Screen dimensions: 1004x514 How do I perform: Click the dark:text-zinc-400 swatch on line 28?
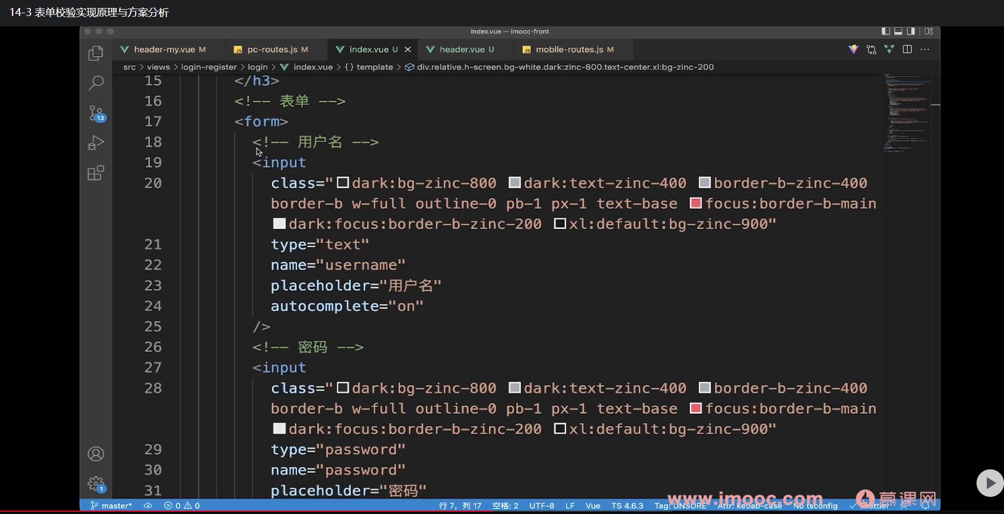(515, 388)
